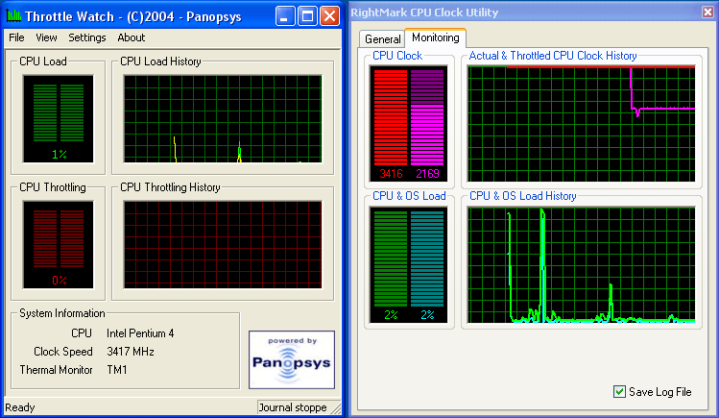Click the magenta throttled clock bar reading 2169
Screen dimensions: 719x418
click(x=427, y=117)
